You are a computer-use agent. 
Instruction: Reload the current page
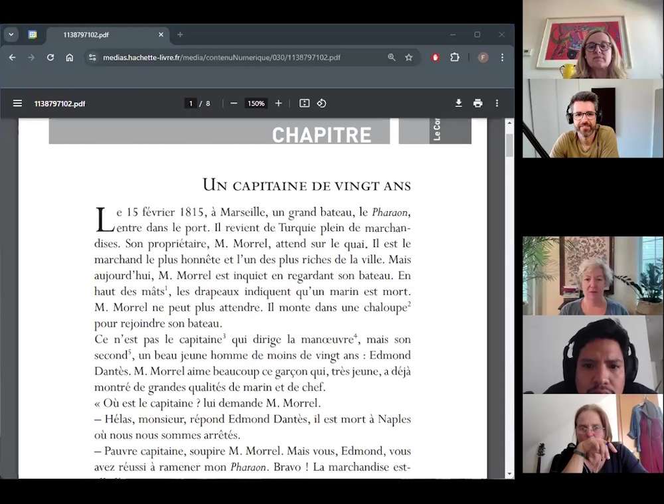(50, 57)
